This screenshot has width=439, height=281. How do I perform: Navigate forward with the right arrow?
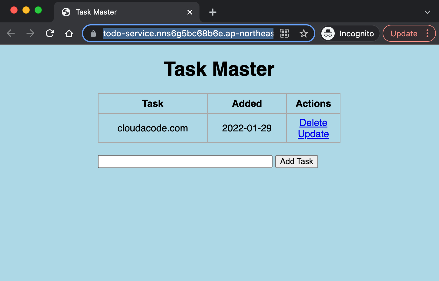30,33
